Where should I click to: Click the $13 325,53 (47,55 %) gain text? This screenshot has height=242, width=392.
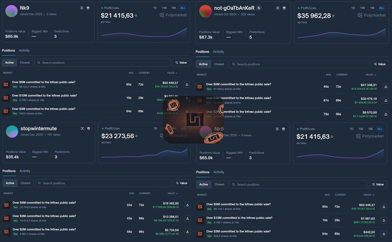(364, 89)
